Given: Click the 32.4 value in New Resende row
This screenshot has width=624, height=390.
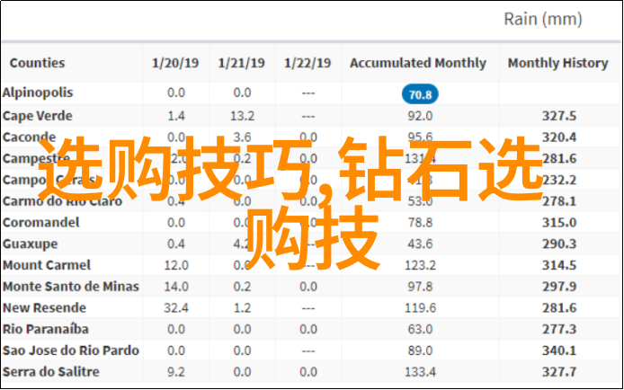Looking at the screenshot, I should pos(176,307).
